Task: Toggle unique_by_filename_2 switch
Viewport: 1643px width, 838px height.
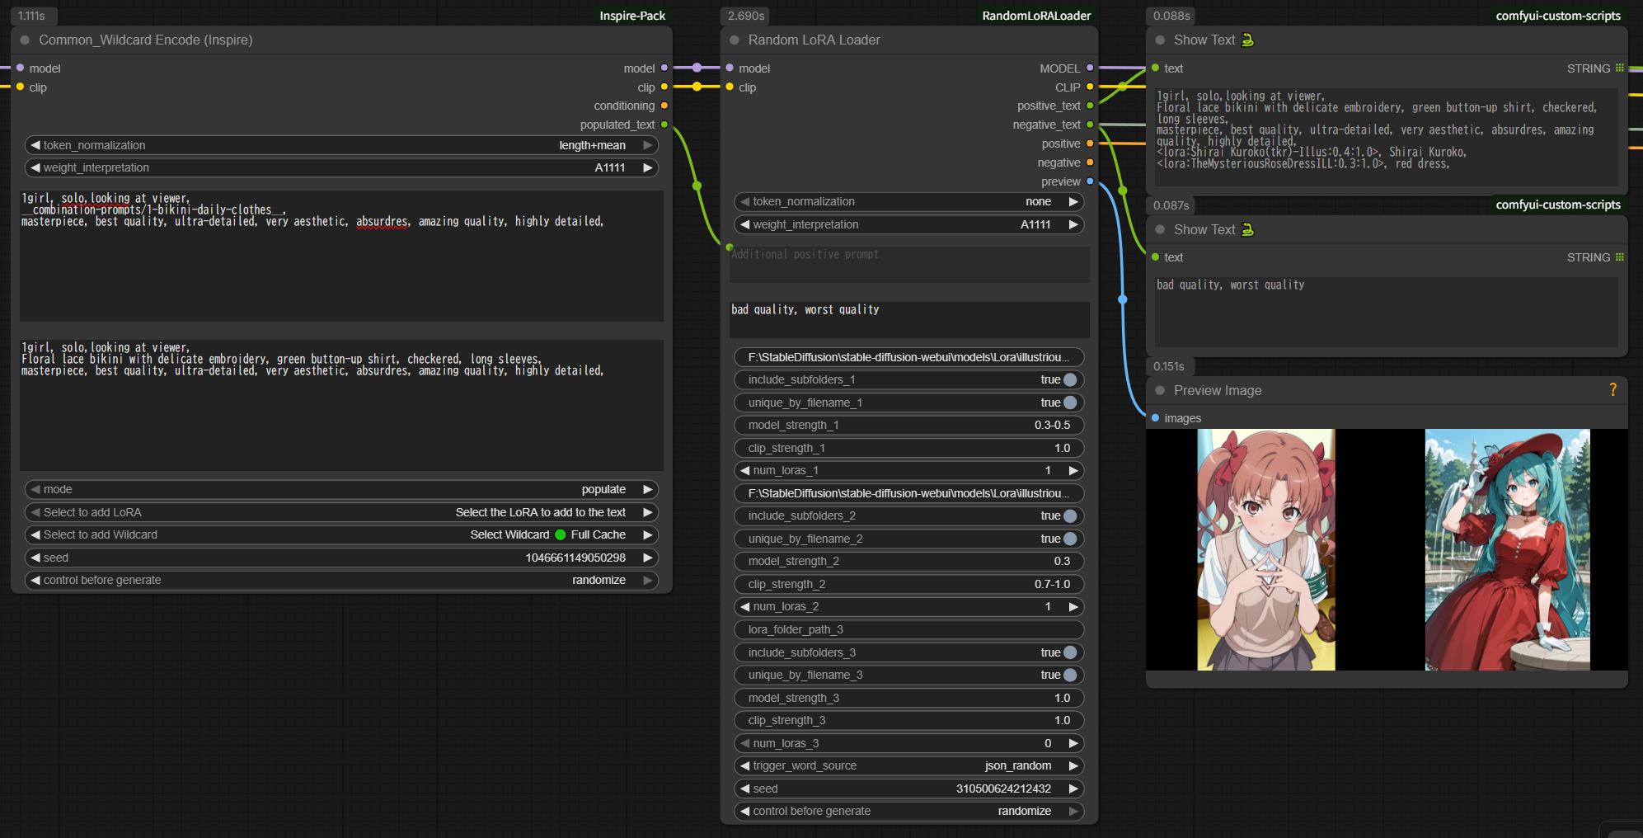Action: (x=1070, y=539)
